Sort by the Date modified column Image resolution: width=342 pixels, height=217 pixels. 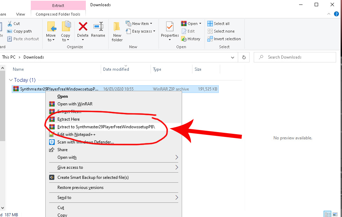pyautogui.click(x=116, y=69)
